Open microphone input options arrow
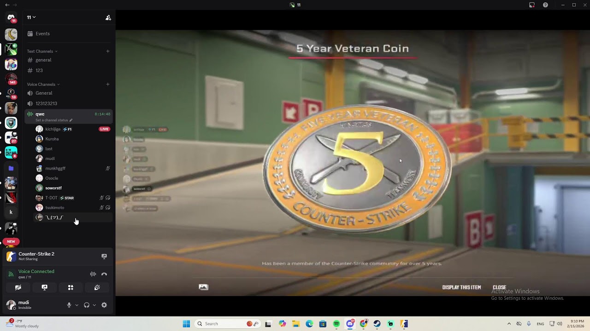 click(x=77, y=305)
